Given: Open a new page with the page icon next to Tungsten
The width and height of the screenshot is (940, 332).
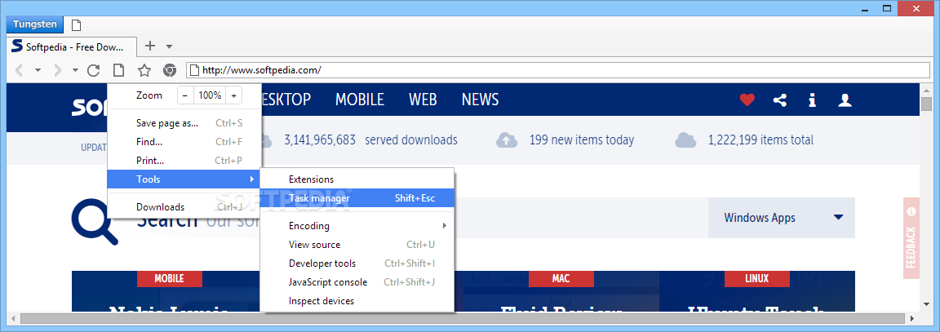Looking at the screenshot, I should tap(76, 25).
